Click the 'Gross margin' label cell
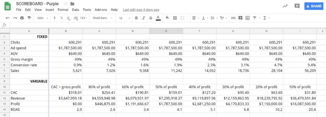Screen dimensions: 326x117 point(29,59)
